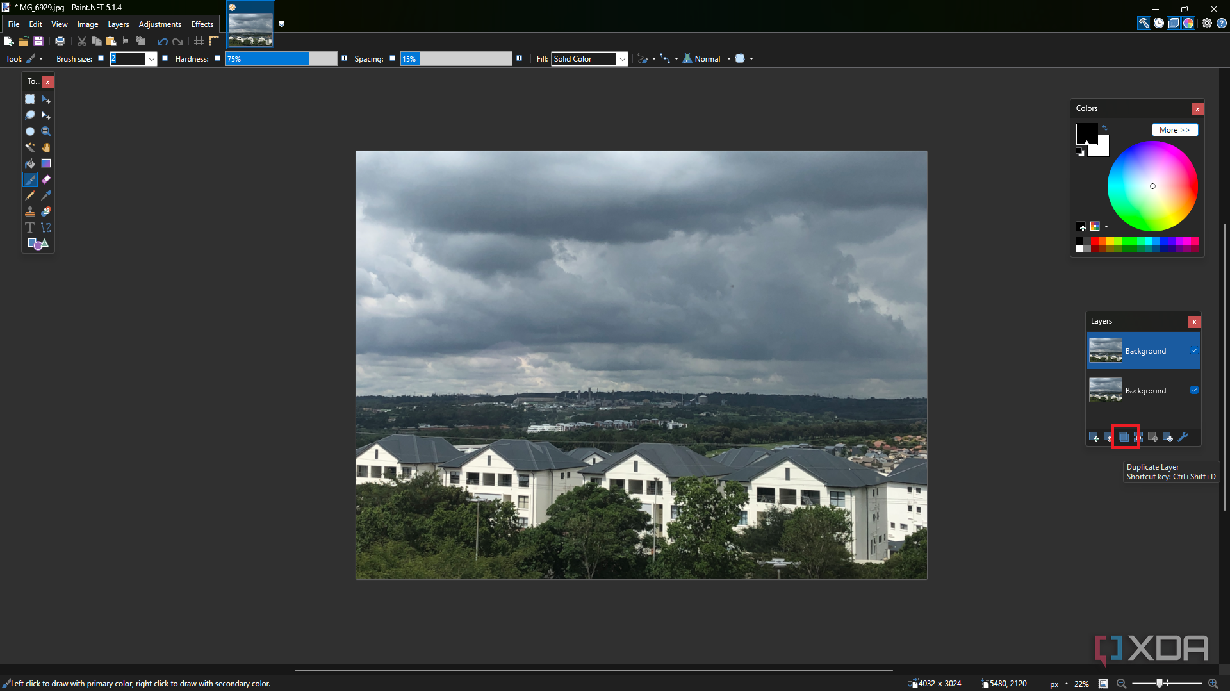1230x692 pixels.
Task: Select the Clone Stamp tool
Action: point(30,211)
